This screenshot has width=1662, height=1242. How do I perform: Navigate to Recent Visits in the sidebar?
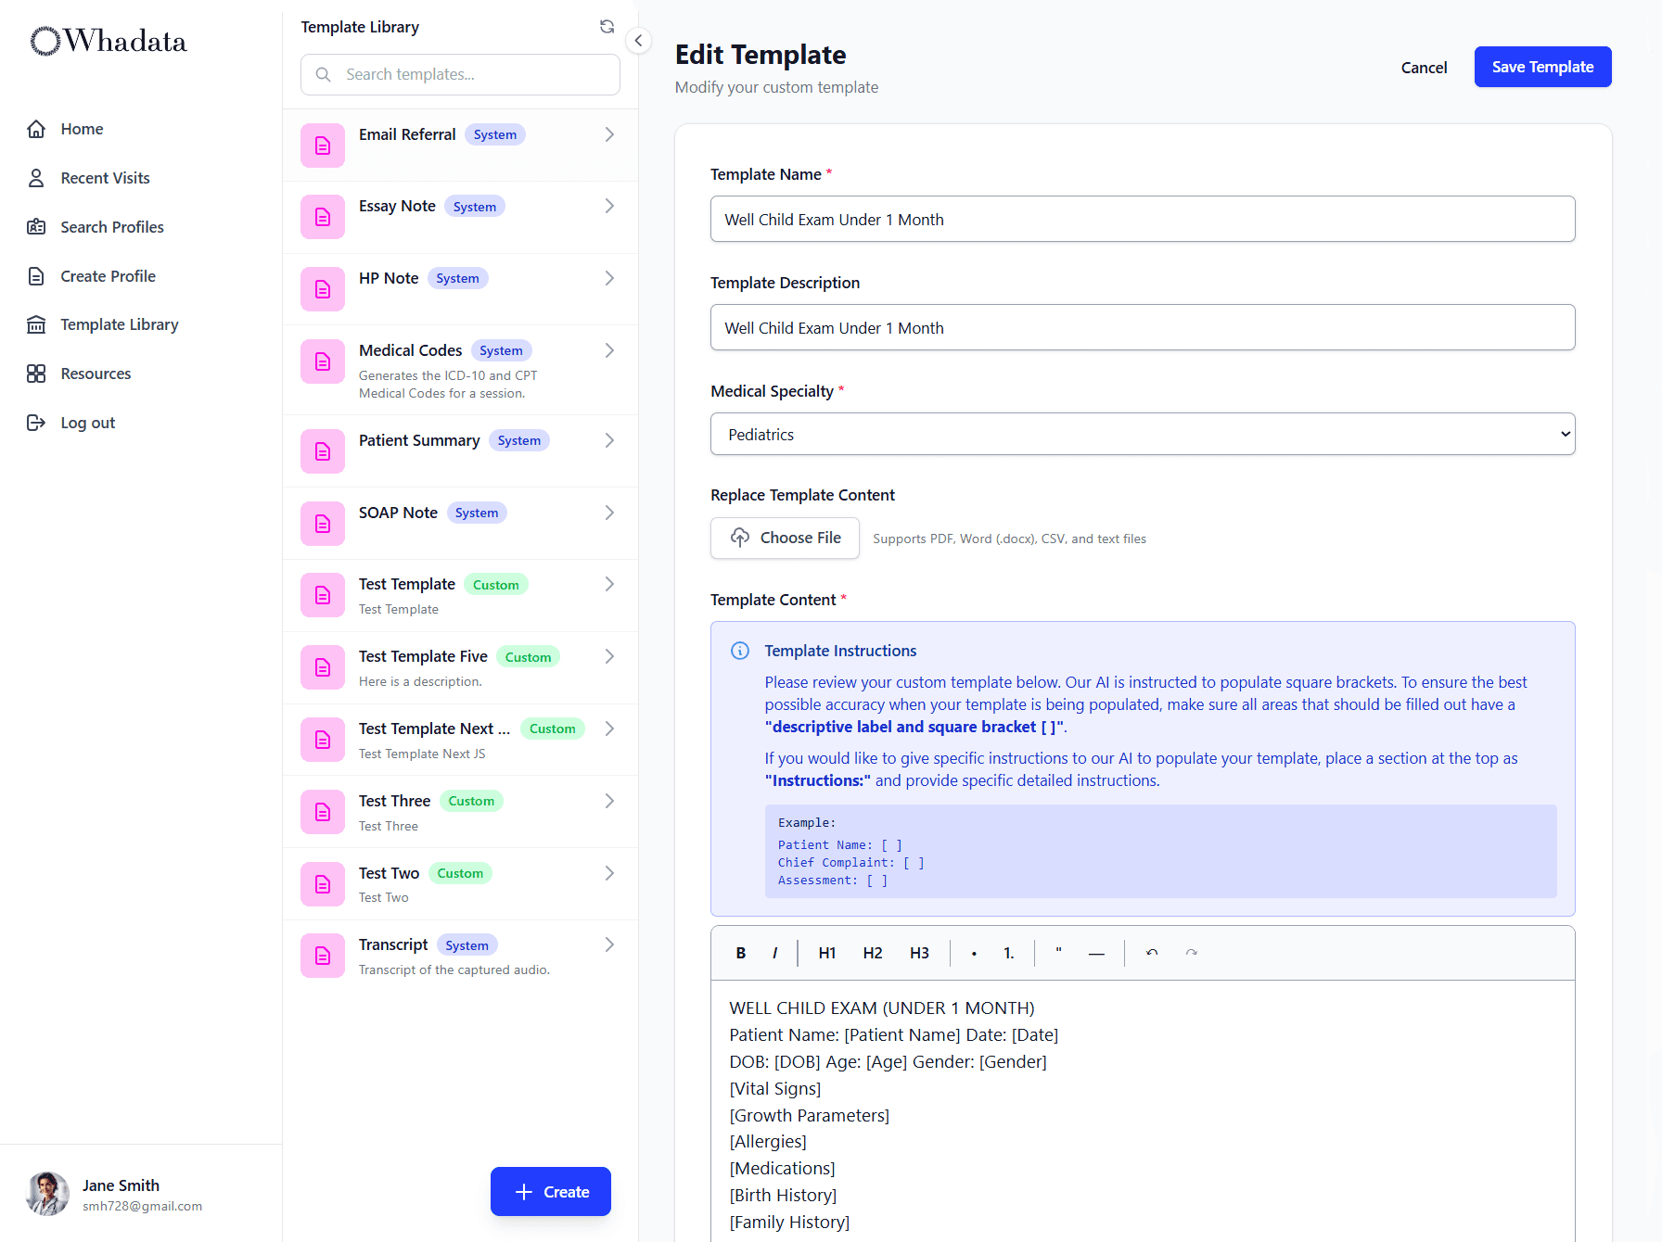pos(105,178)
